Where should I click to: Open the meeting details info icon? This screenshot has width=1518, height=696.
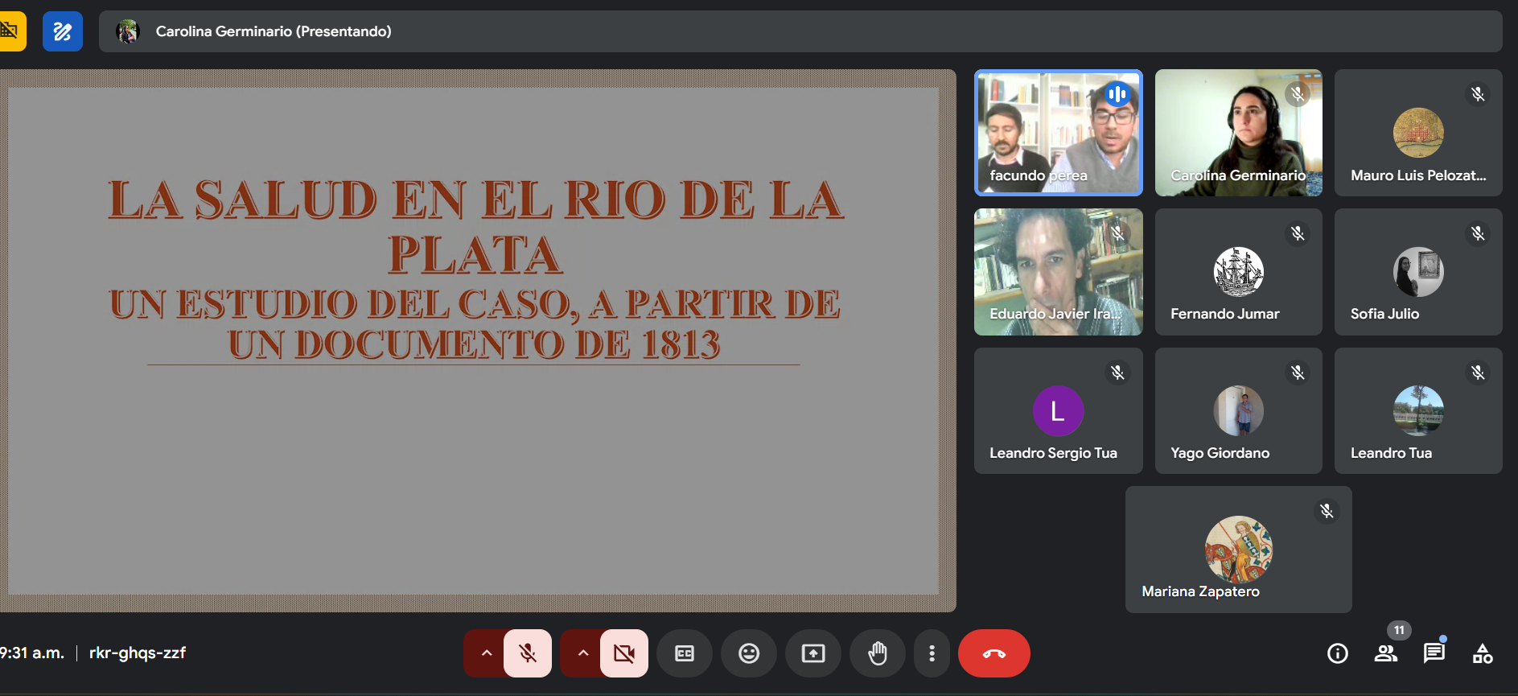pyautogui.click(x=1337, y=653)
